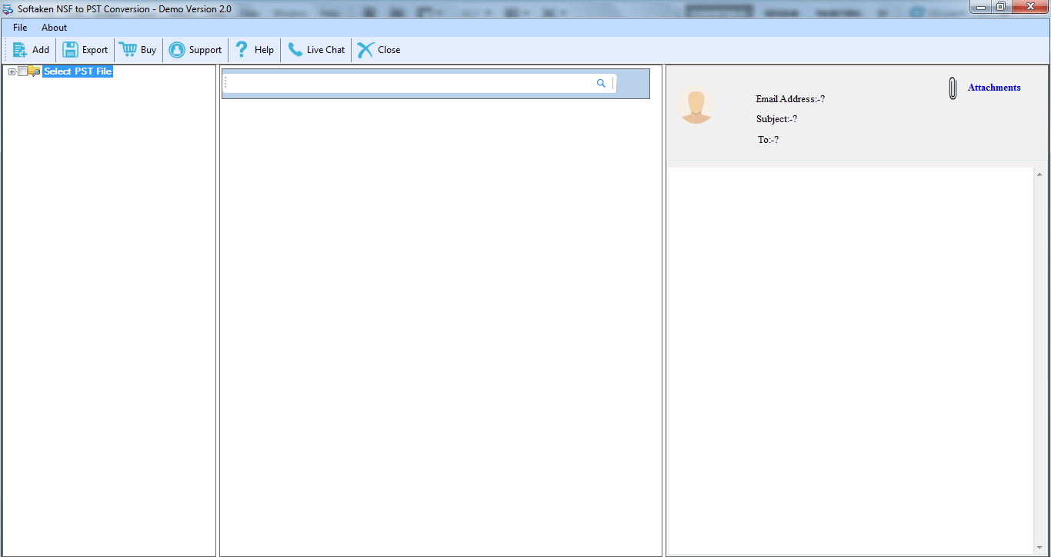This screenshot has height=557, width=1051.
Task: Check the box next to the folder tree item
Action: (x=22, y=71)
